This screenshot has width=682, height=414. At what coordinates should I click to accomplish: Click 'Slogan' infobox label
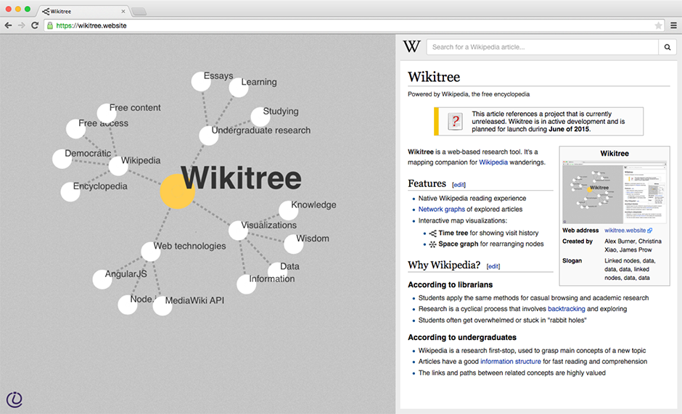point(572,261)
